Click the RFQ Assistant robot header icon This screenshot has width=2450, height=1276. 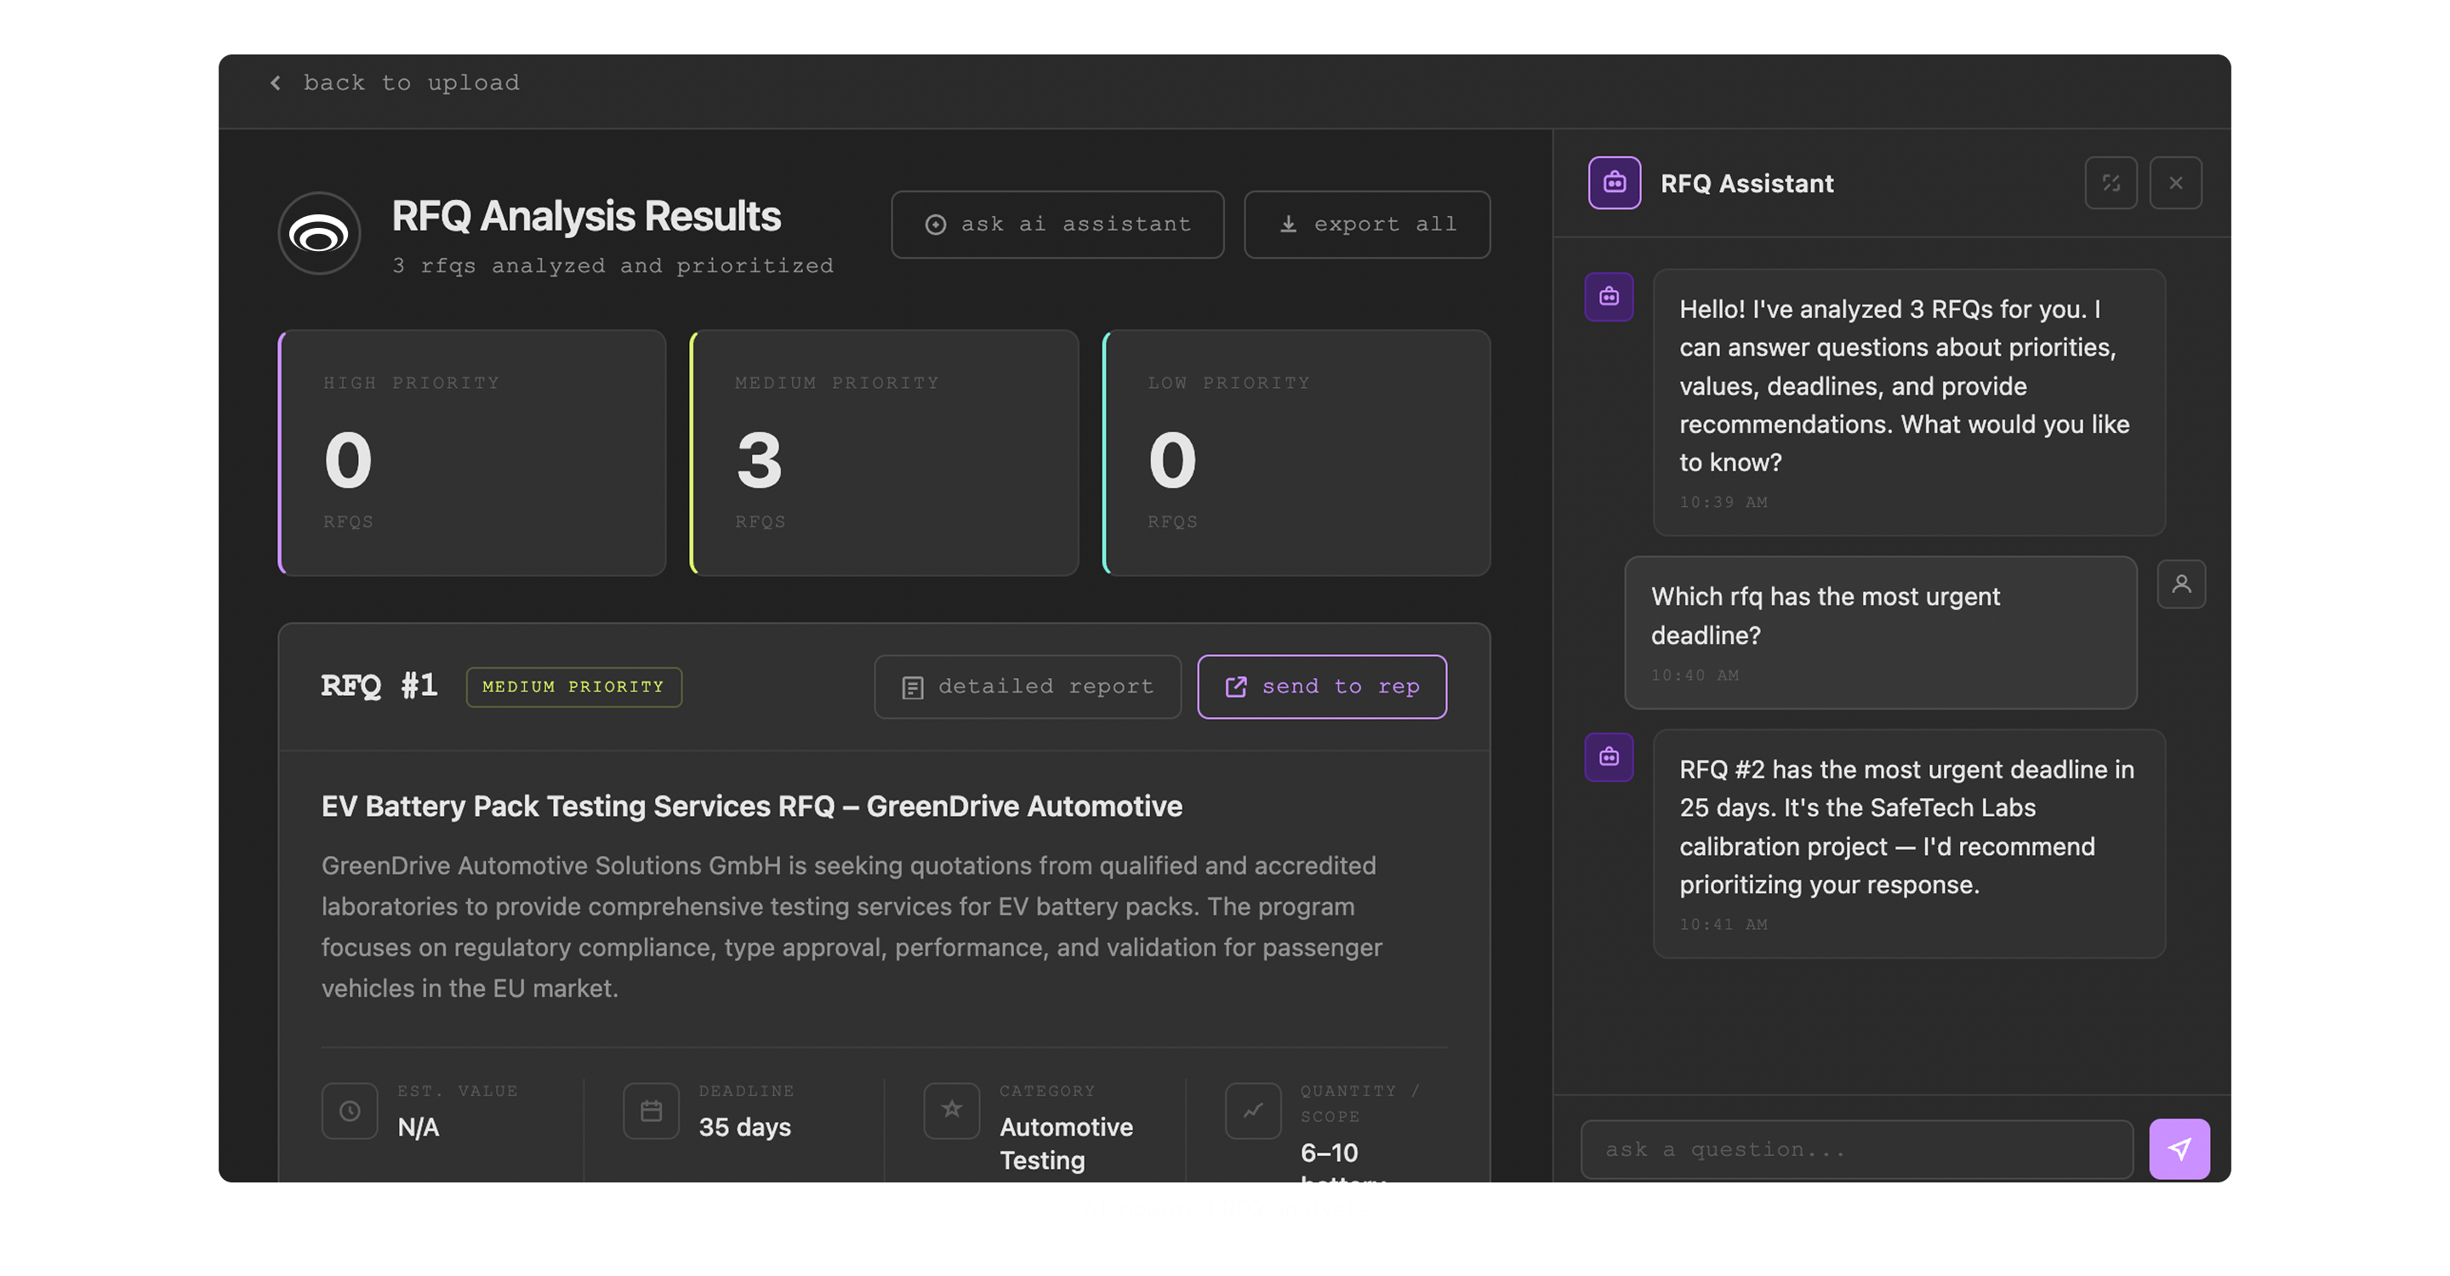(x=1614, y=183)
